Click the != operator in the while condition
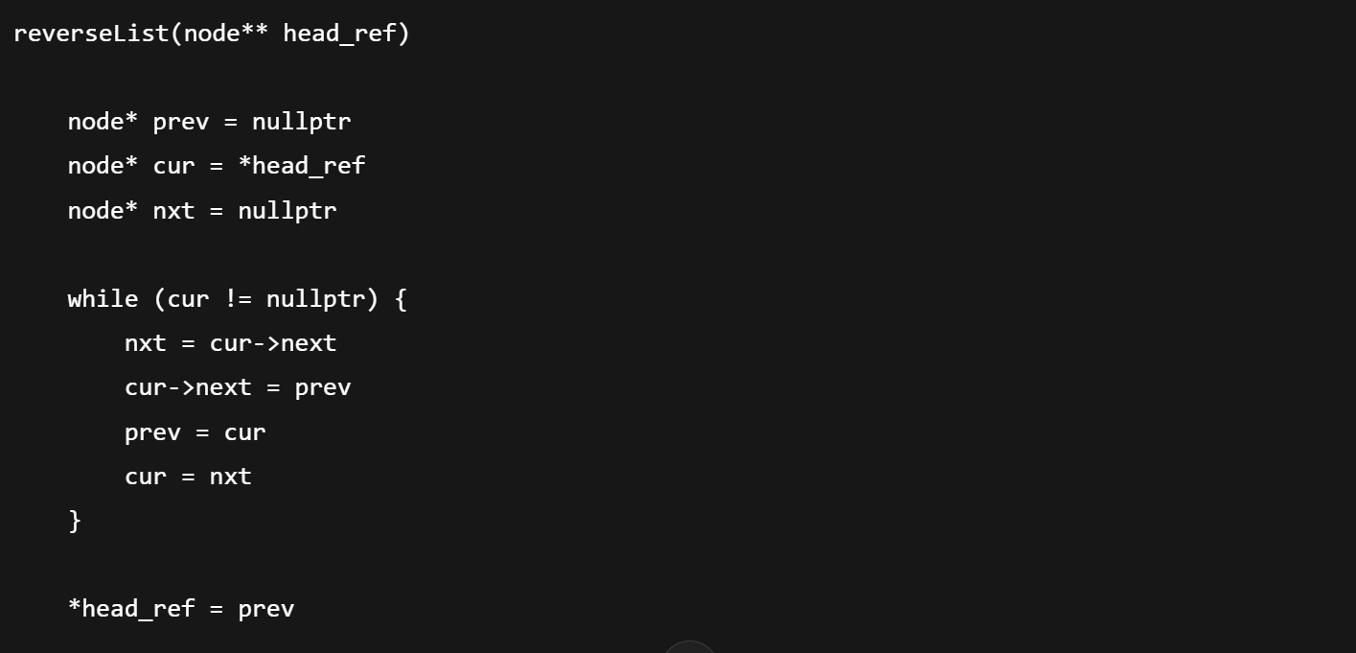The height and width of the screenshot is (653, 1356). (x=238, y=299)
